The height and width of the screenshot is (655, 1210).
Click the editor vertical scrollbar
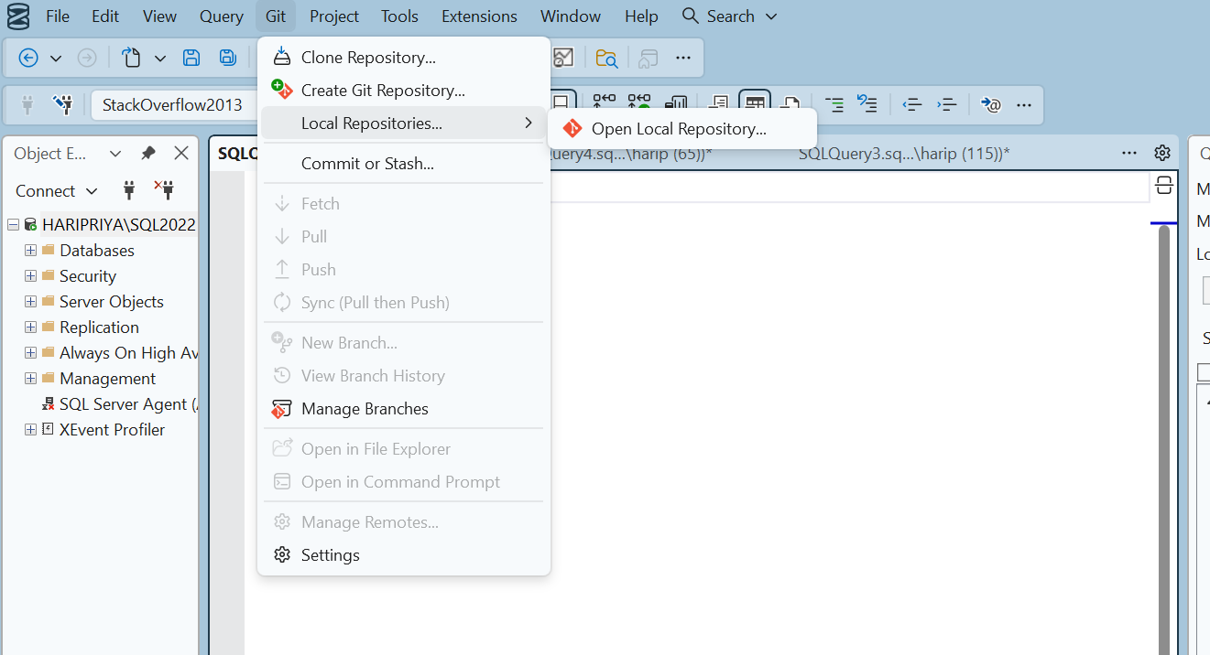[x=1164, y=439]
